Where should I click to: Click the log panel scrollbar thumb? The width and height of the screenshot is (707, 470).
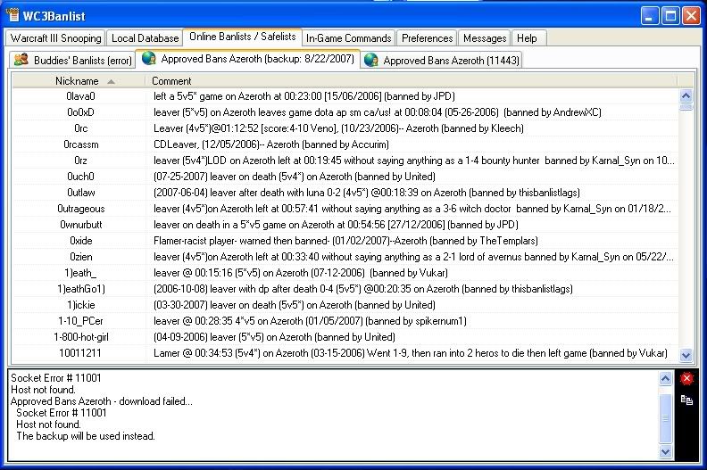pos(665,417)
